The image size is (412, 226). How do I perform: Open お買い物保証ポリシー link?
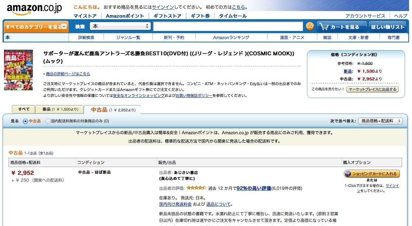click(x=194, y=95)
